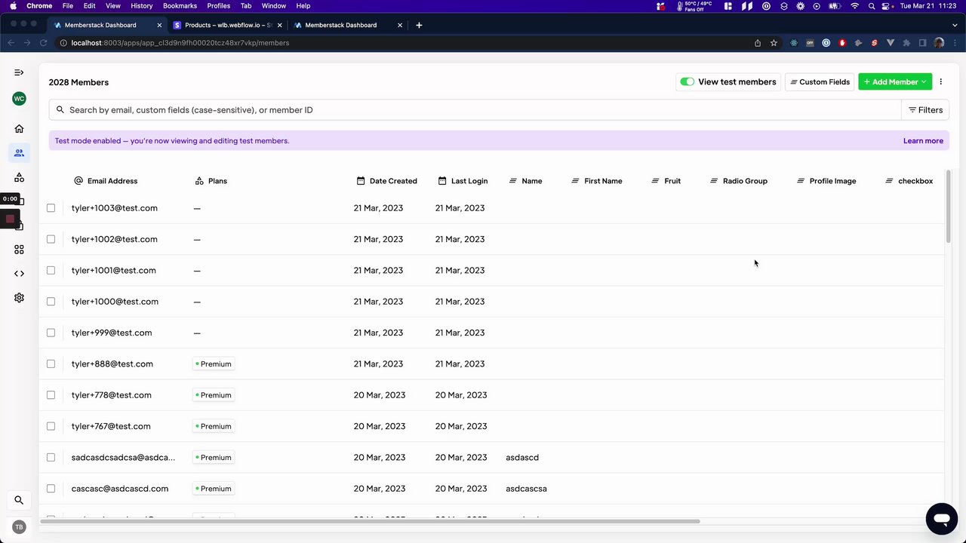Open the Profiles menu
Image resolution: width=966 pixels, height=543 pixels.
coord(219,6)
